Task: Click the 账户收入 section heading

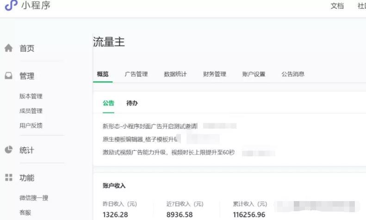Action: pos(114,185)
